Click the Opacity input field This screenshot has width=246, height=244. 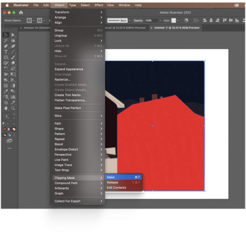point(151,21)
